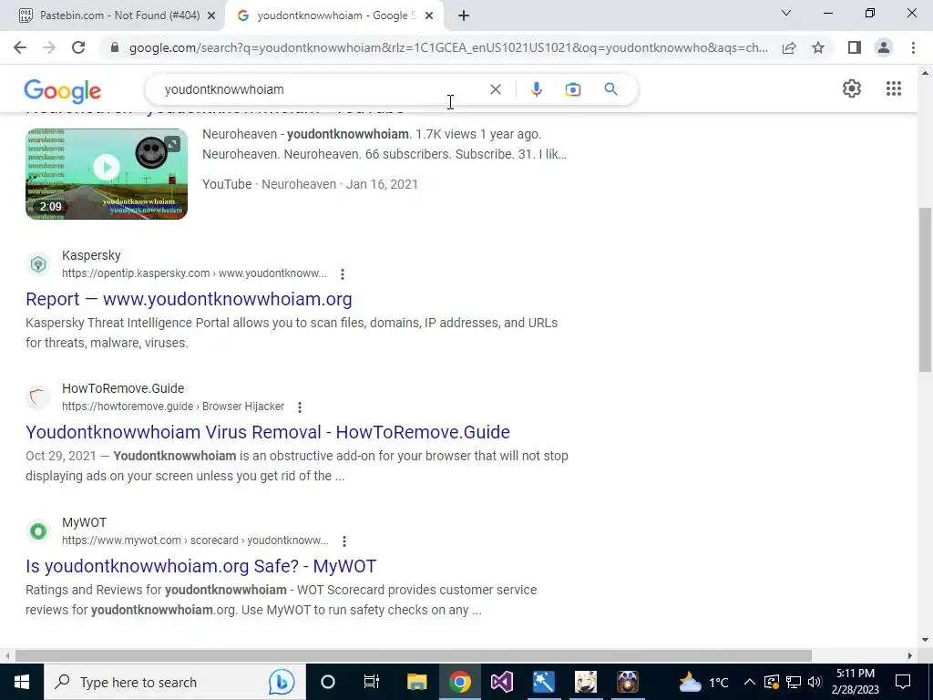This screenshot has width=933, height=700.
Task: Search by image with camera icon
Action: click(572, 89)
